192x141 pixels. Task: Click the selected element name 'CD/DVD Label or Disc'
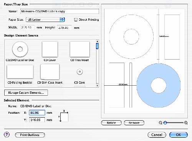(36, 106)
